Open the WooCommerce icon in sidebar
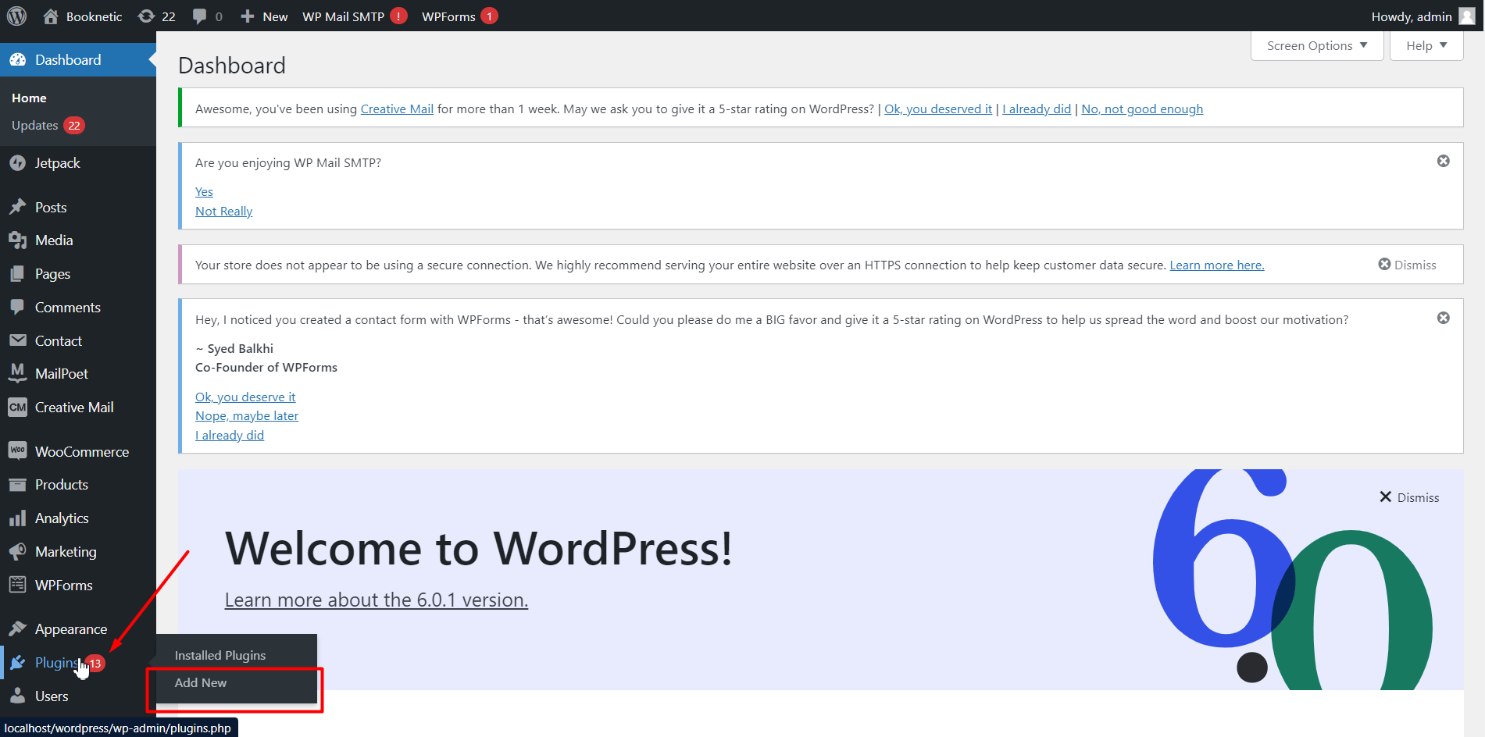The height and width of the screenshot is (737, 1485). point(17,451)
